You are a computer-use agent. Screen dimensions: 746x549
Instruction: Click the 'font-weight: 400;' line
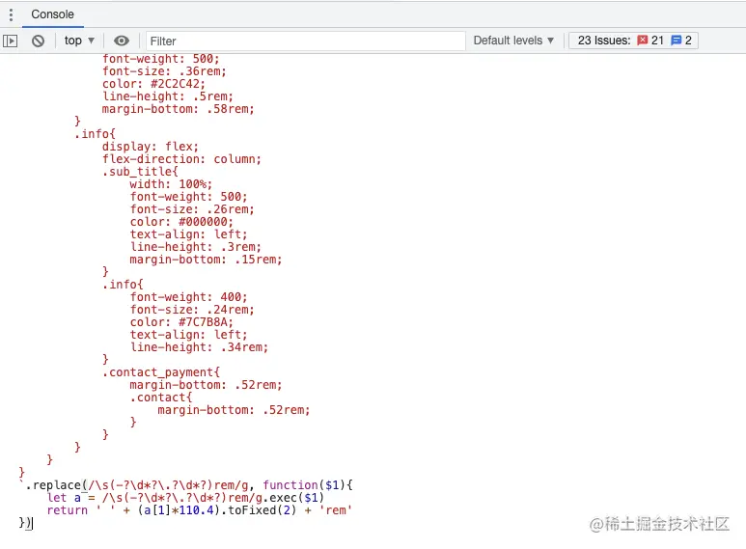click(188, 297)
